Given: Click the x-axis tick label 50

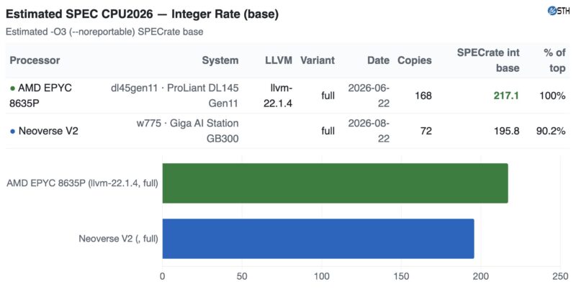Looking at the screenshot, I should pos(242,276).
